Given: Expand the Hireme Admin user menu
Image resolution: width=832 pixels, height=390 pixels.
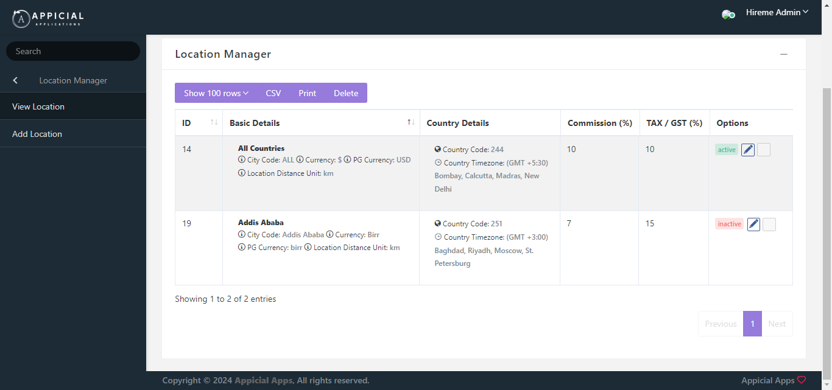Looking at the screenshot, I should pos(777,12).
